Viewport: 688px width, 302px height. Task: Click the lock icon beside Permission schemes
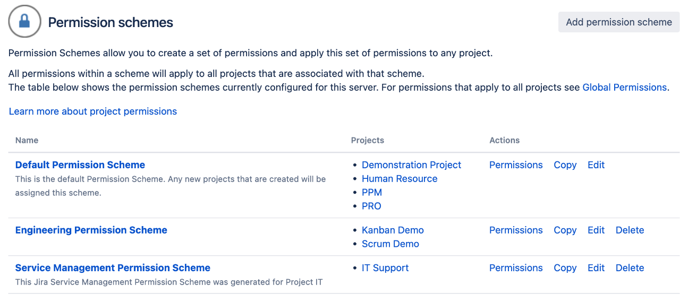tap(25, 22)
